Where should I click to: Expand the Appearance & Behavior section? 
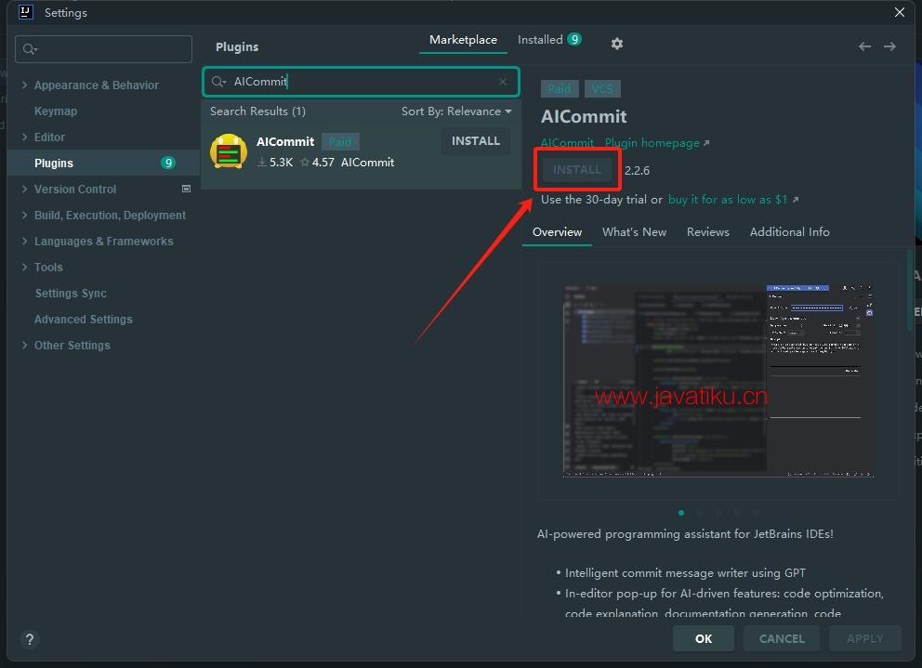tap(24, 85)
